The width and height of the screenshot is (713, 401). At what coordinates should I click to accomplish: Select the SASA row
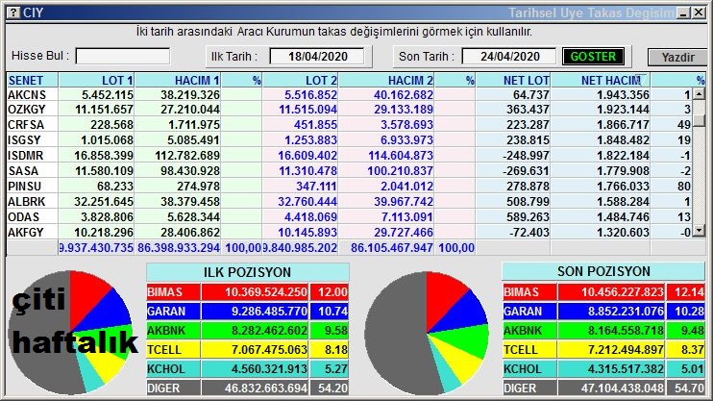pyautogui.click(x=349, y=171)
